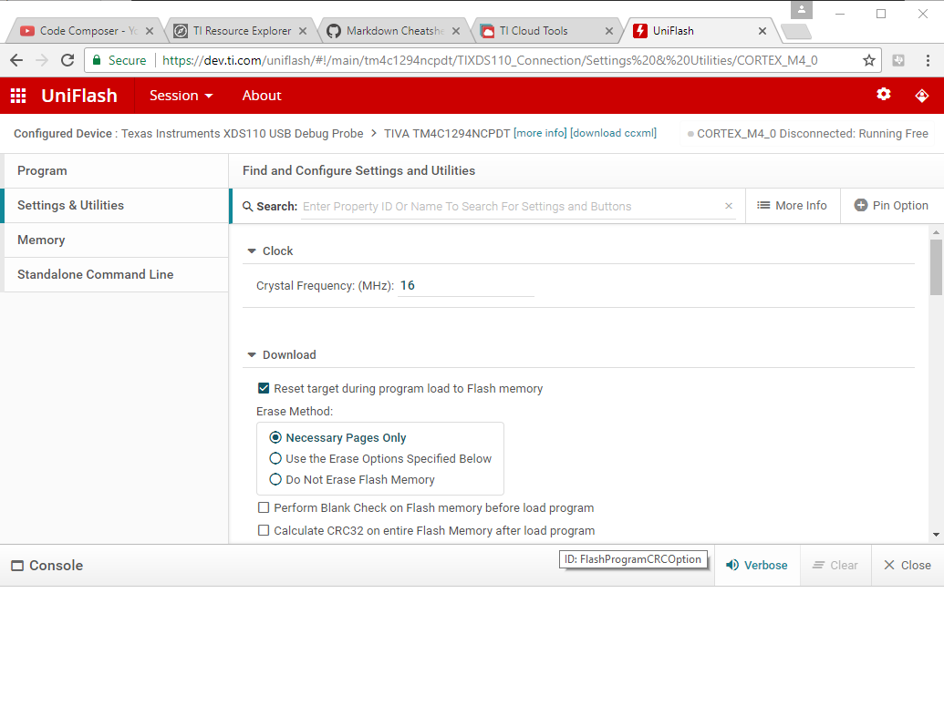Click the green Secure padlock icon
944x726 pixels.
(x=97, y=60)
